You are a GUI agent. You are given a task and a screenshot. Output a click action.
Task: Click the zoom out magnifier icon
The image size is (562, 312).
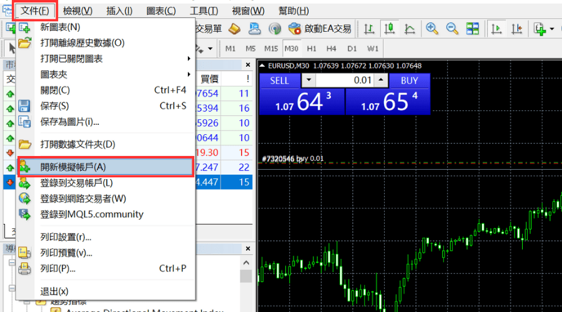click(452, 29)
